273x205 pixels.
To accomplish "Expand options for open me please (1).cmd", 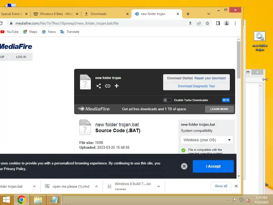I will 97,186.
